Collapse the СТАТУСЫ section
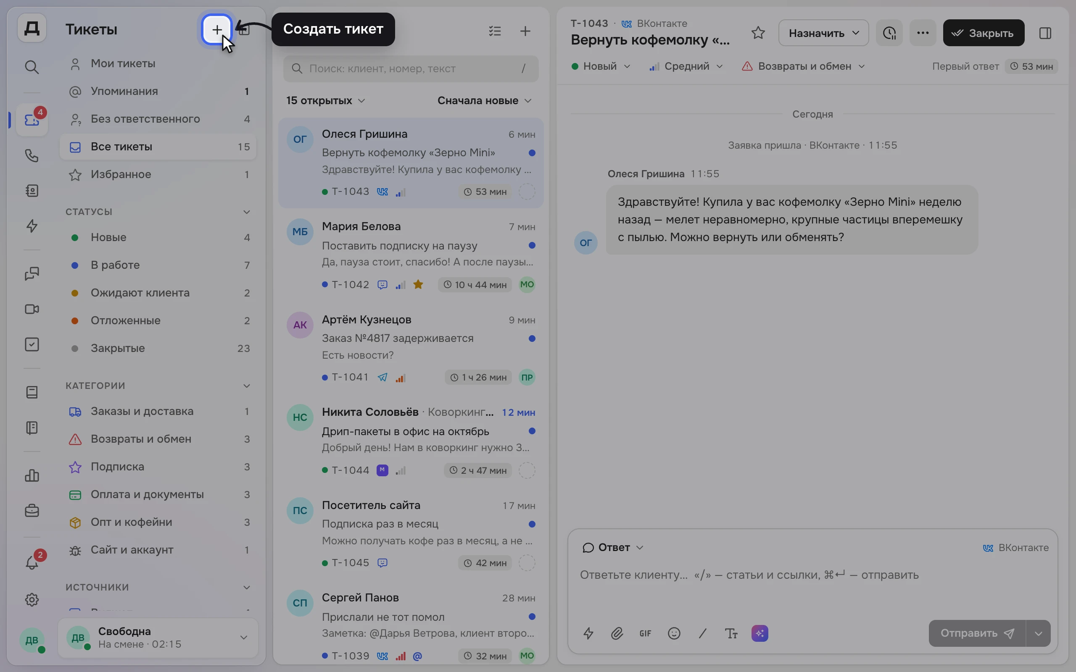The image size is (1076, 672). coord(246,212)
